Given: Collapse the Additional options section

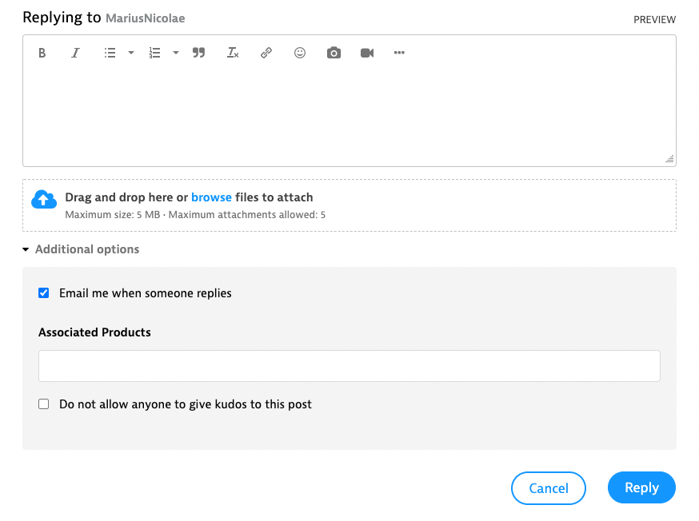Looking at the screenshot, I should [x=80, y=249].
